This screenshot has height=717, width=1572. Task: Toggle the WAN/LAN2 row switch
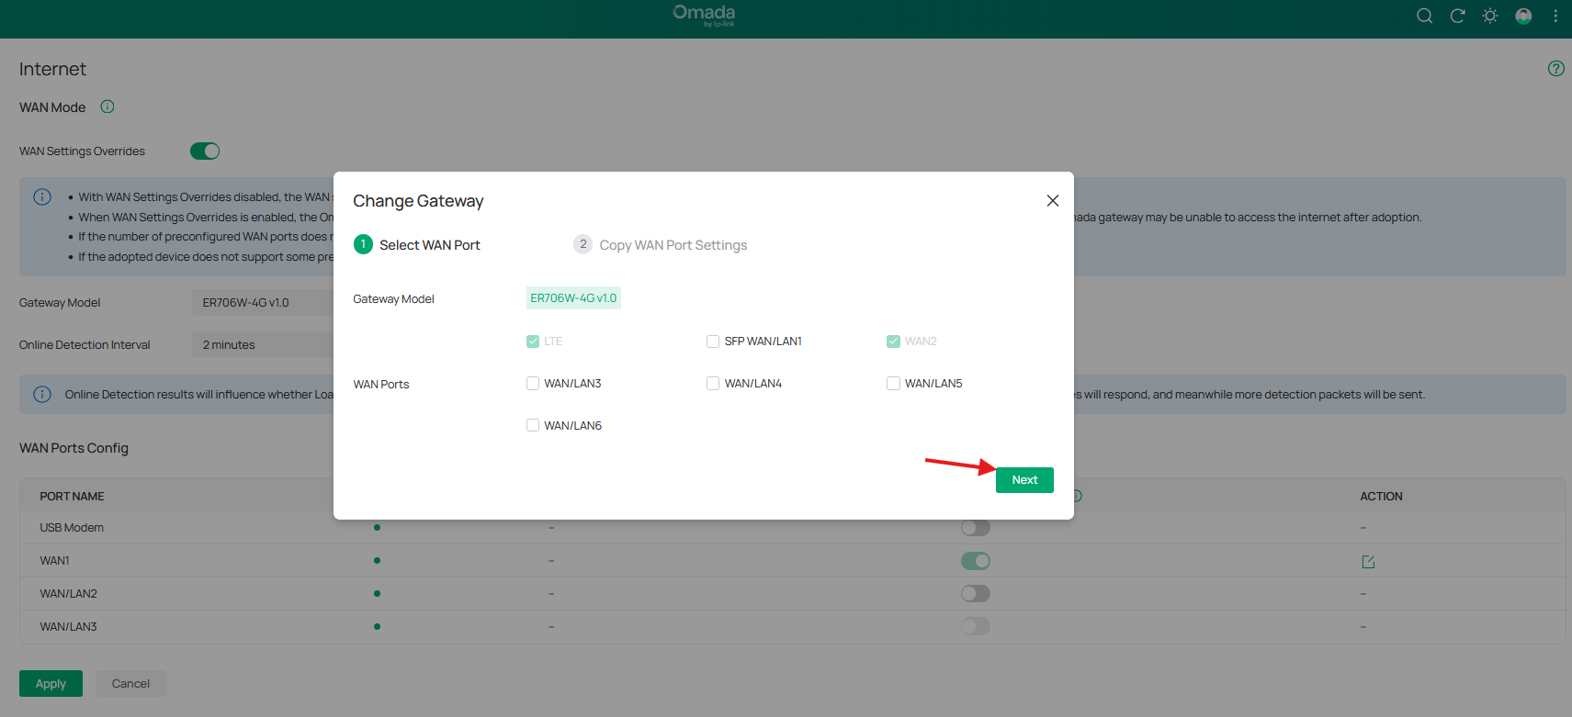click(x=976, y=594)
